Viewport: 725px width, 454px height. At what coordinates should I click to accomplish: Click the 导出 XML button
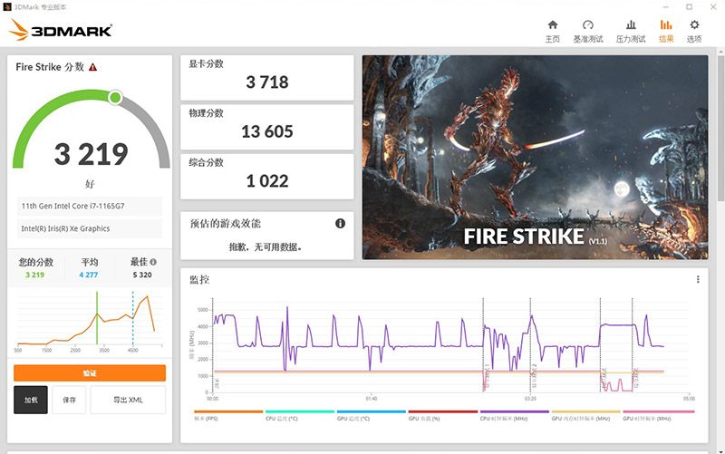click(128, 400)
